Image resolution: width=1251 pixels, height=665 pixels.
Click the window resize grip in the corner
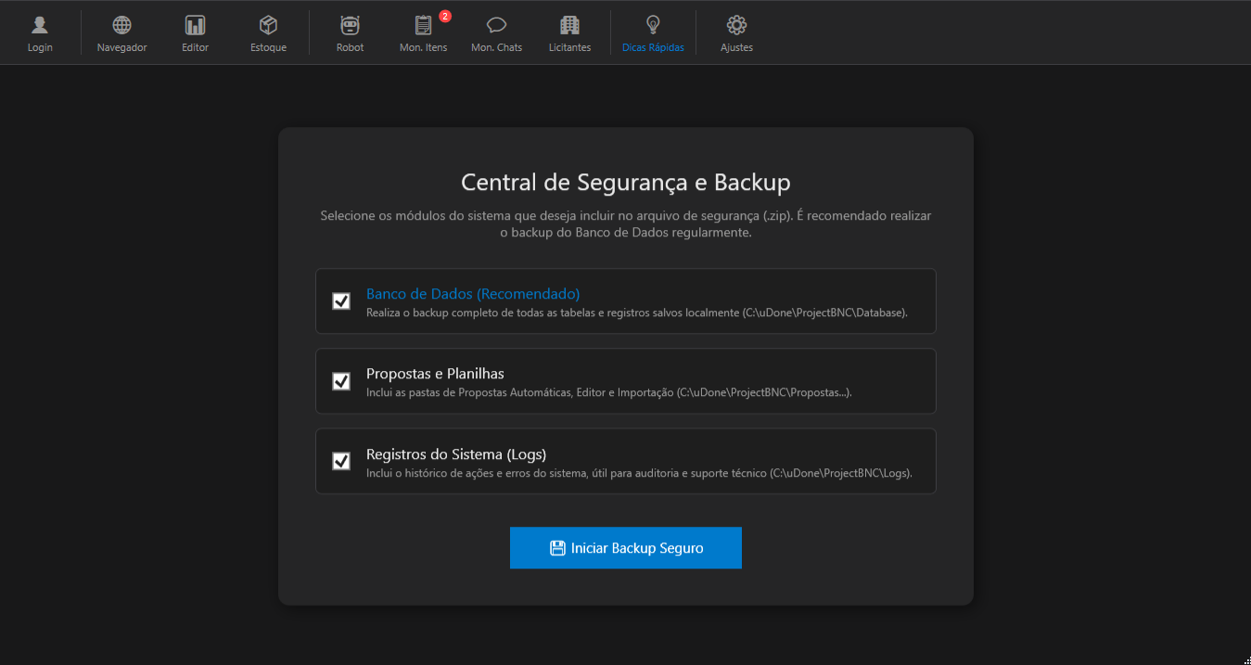coord(1244,659)
